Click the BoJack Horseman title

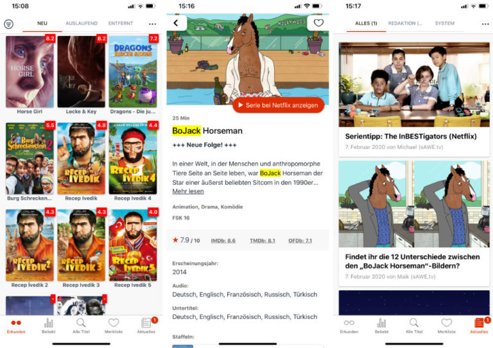(207, 131)
